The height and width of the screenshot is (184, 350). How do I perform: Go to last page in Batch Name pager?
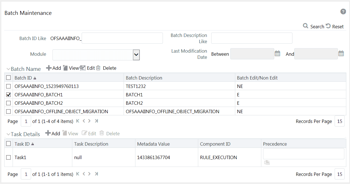pos(96,121)
